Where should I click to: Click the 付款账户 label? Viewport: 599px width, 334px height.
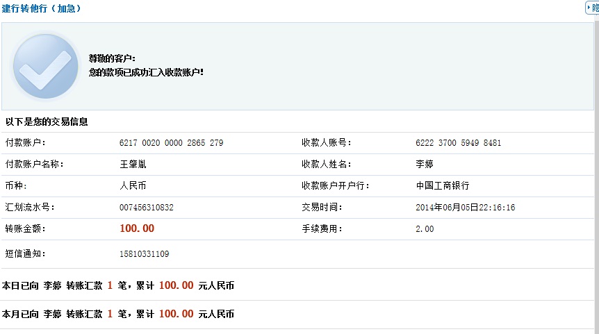click(25, 143)
